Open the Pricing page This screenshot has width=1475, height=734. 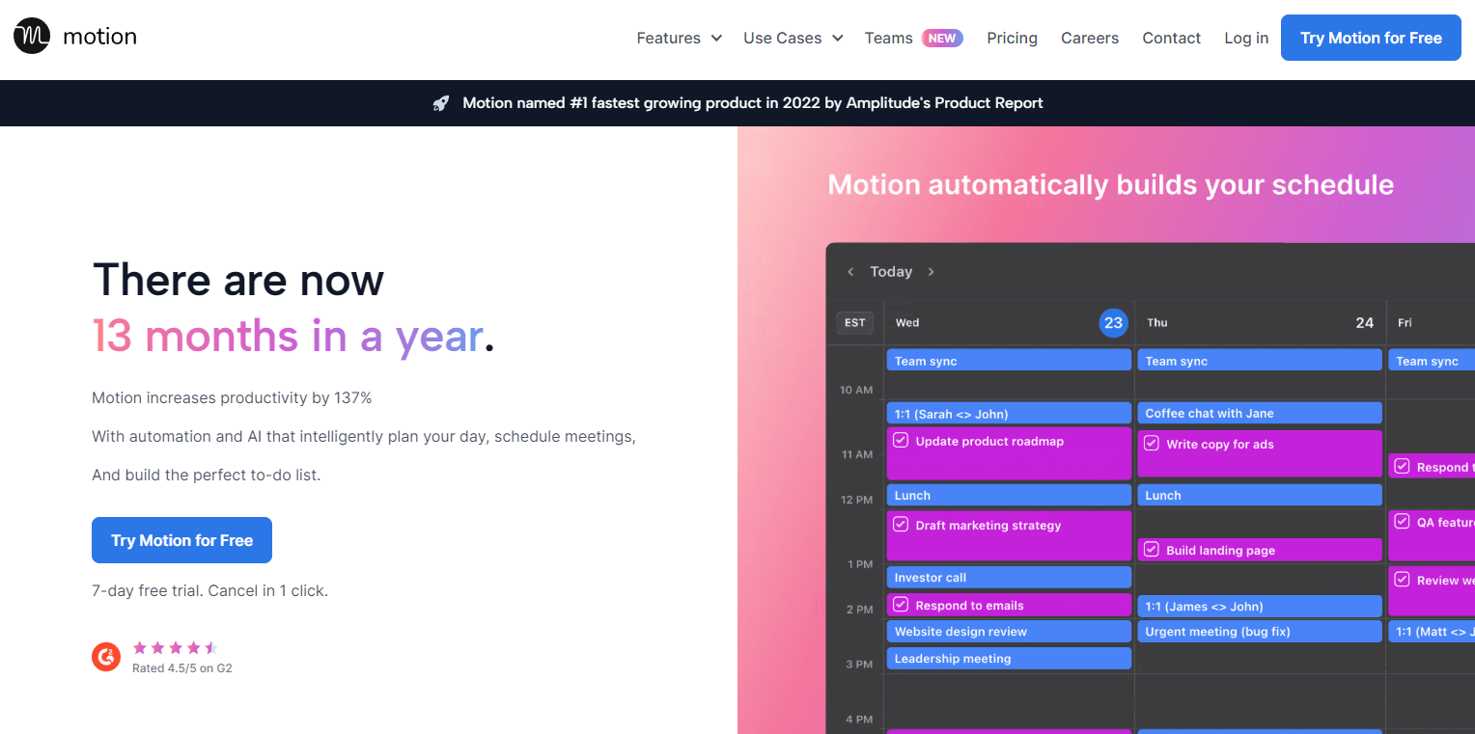(x=1012, y=39)
